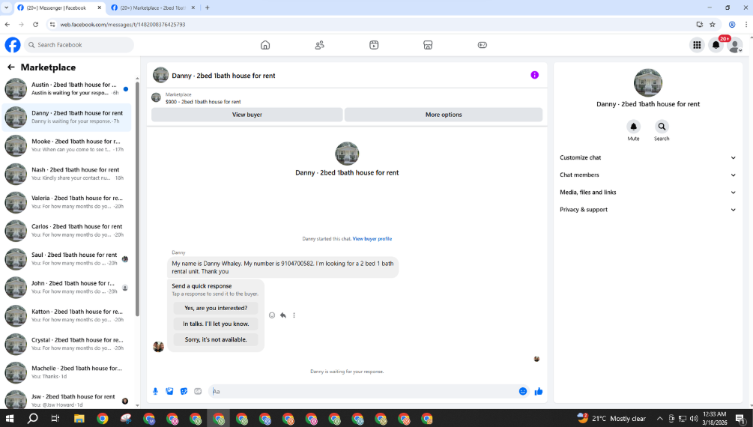This screenshot has height=427, width=753.
Task: Open the Machelle conversation
Action: [x=67, y=372]
